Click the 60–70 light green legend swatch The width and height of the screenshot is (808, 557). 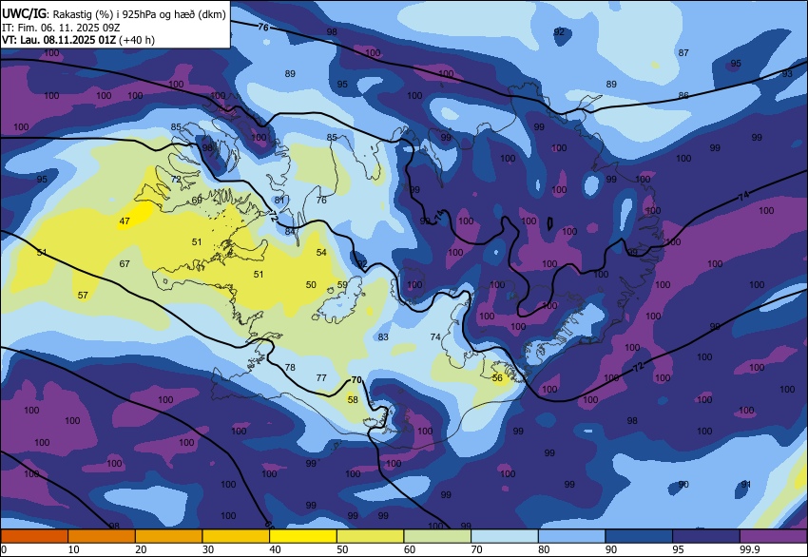click(x=437, y=536)
